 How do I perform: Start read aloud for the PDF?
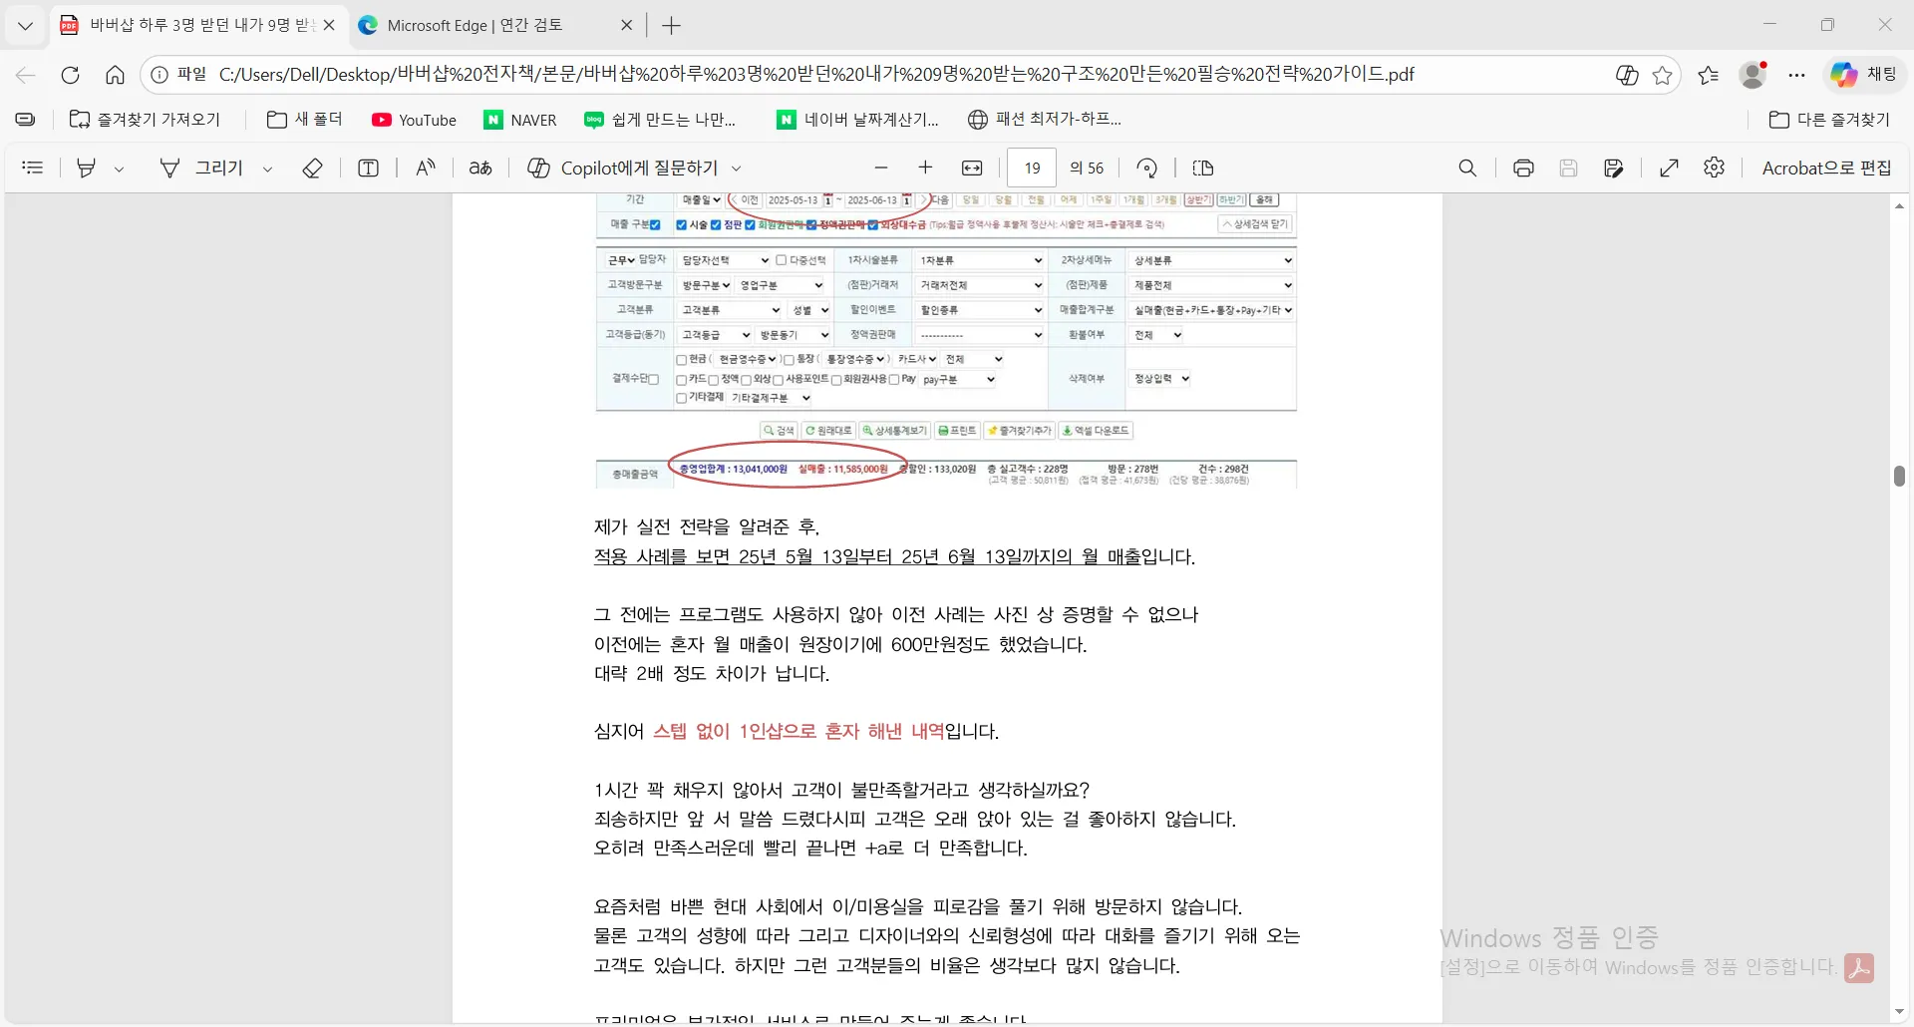click(x=426, y=168)
